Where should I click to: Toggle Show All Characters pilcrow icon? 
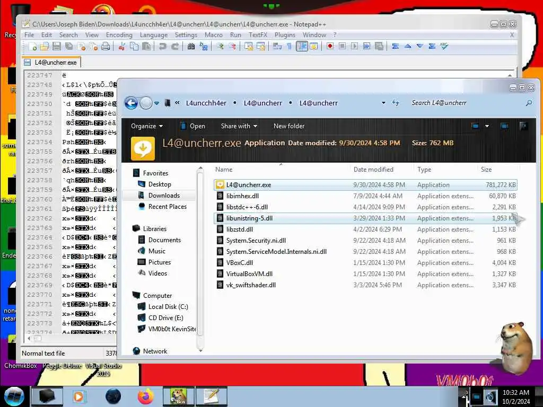[289, 46]
